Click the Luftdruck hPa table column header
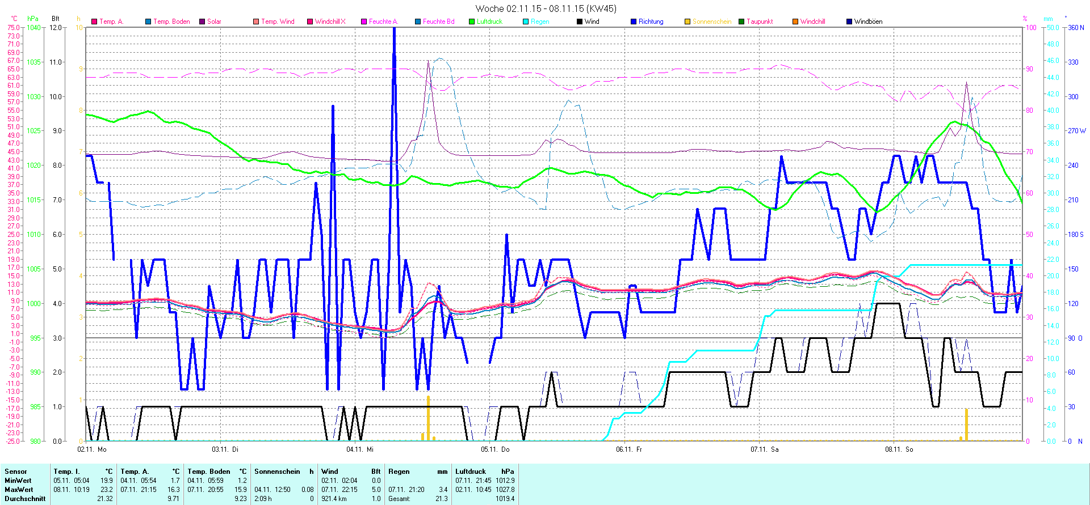 pos(484,472)
